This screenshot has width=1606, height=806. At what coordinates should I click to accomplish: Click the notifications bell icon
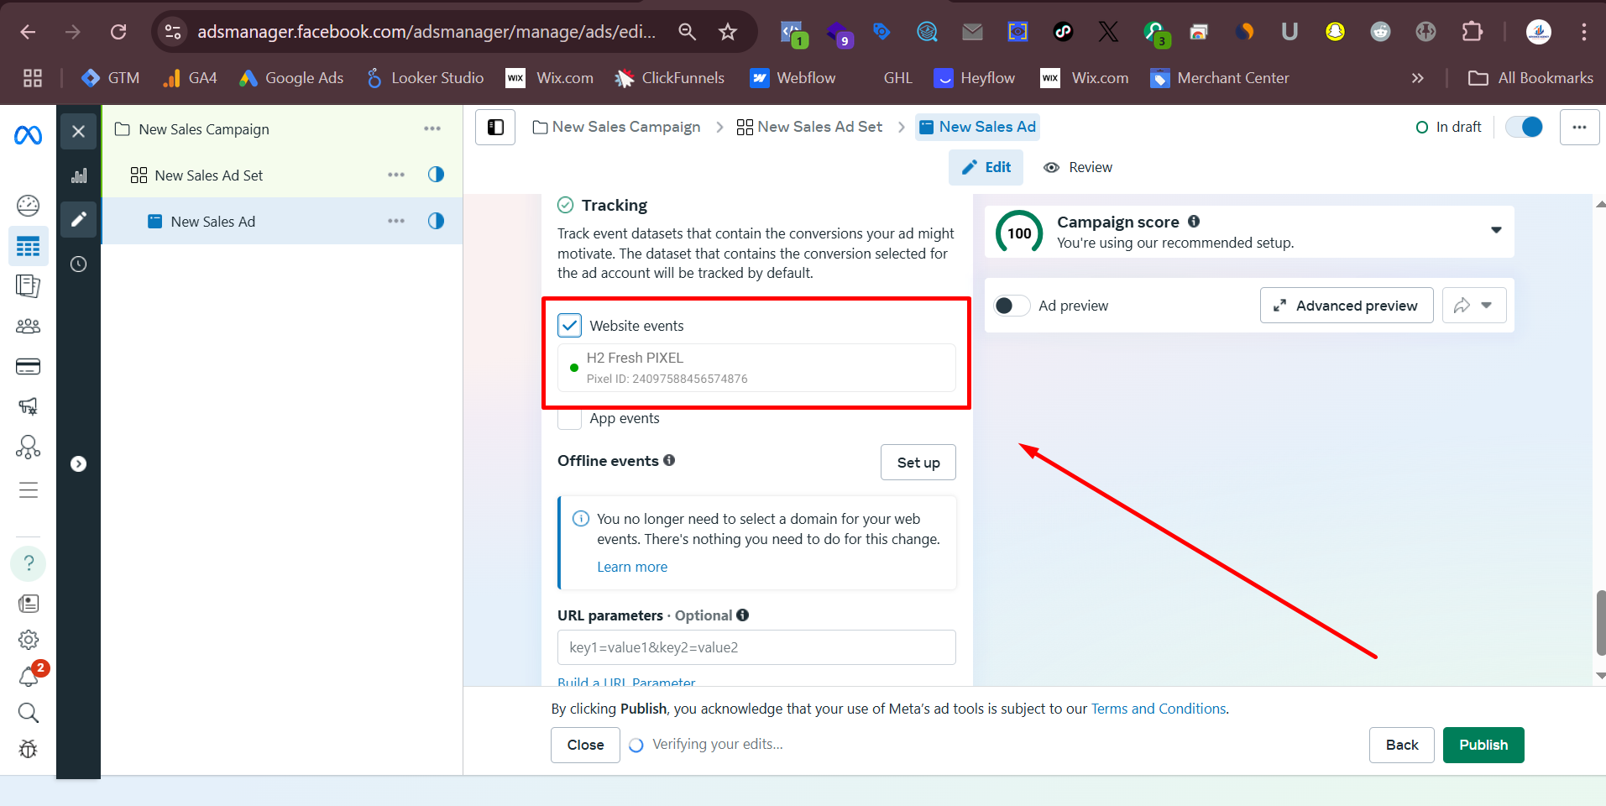click(29, 677)
